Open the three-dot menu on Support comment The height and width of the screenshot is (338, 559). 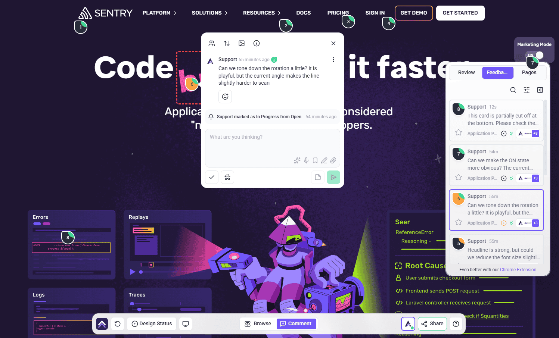tap(333, 60)
